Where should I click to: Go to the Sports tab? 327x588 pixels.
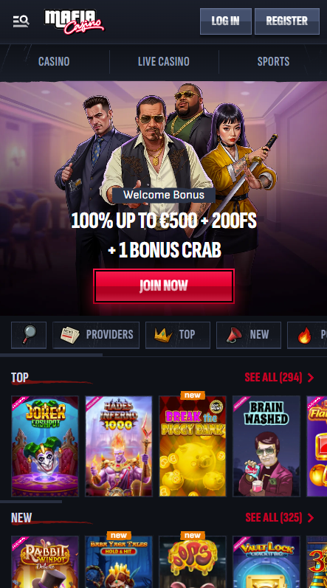(273, 61)
